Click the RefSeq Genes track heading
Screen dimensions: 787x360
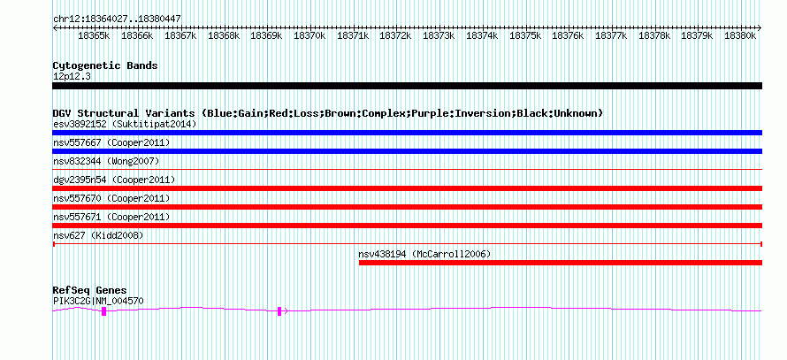click(90, 290)
